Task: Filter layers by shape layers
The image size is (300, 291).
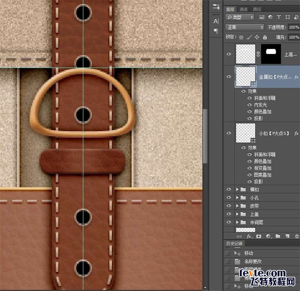Action: 287,17
